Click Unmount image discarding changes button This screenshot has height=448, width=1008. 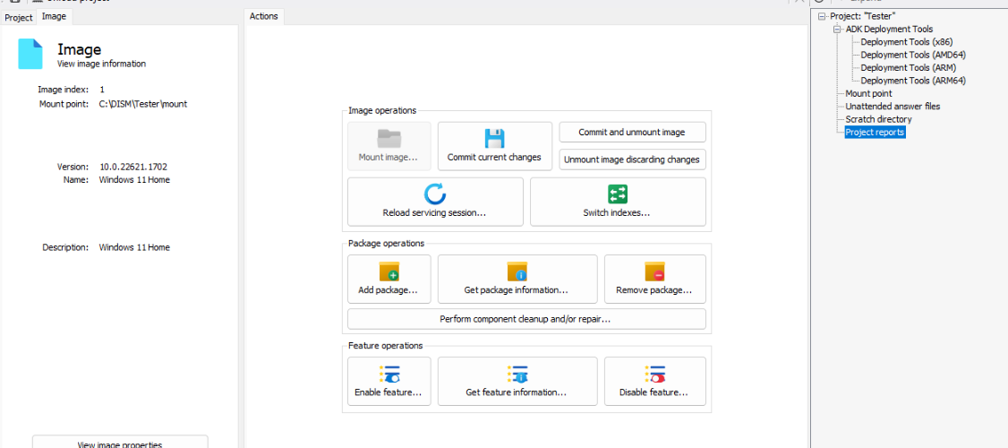click(633, 159)
